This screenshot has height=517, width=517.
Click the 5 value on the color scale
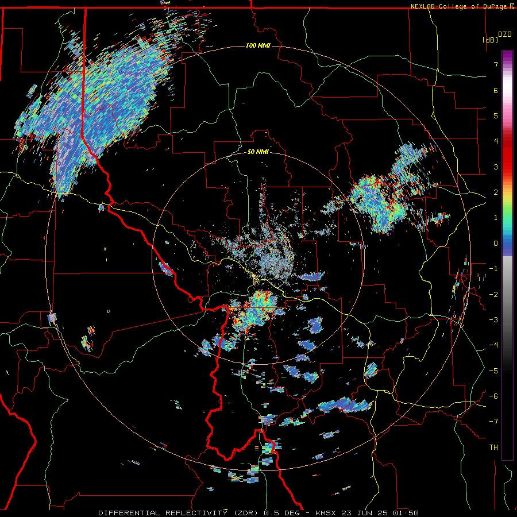496,115
